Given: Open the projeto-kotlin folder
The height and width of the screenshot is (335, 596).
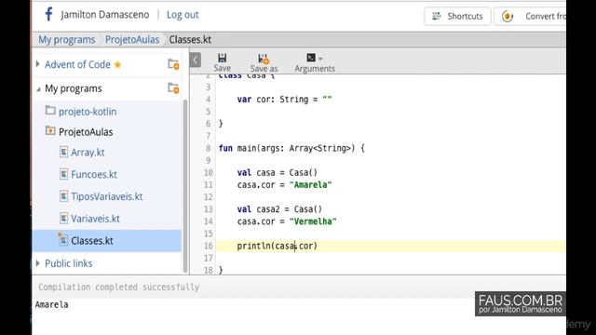Looking at the screenshot, I should pyautogui.click(x=88, y=112).
